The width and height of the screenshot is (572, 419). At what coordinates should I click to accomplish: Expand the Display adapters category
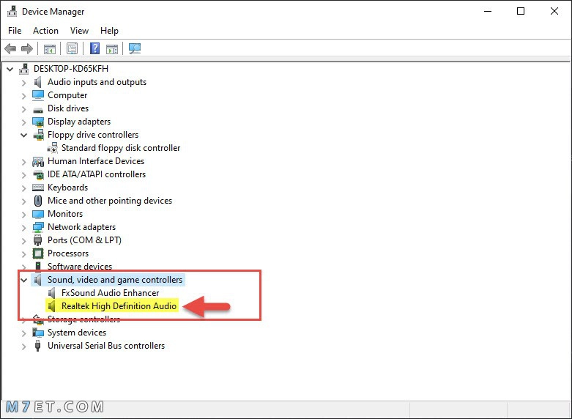[23, 122]
